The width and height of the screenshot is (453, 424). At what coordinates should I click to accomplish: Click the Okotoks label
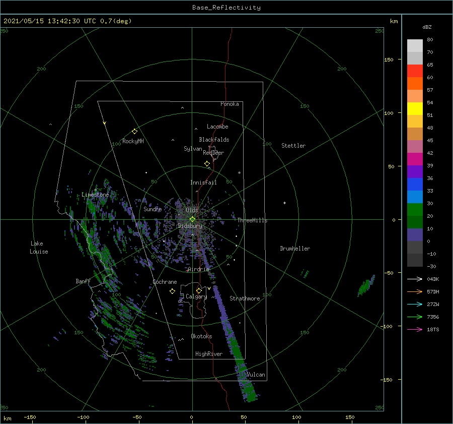202,336
